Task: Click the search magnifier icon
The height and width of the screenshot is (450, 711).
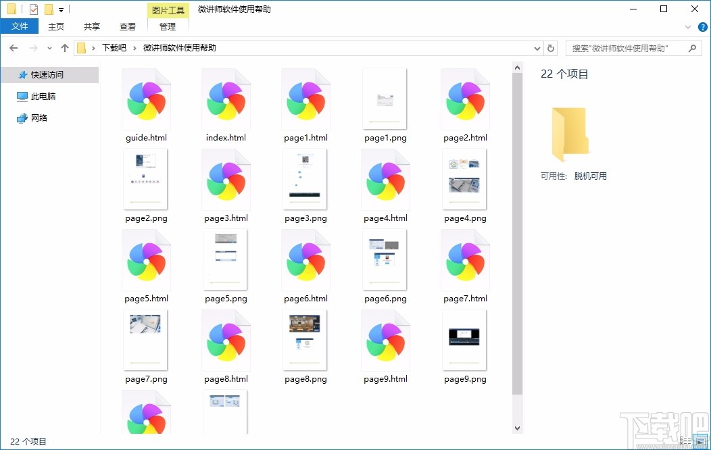Action: coord(691,47)
